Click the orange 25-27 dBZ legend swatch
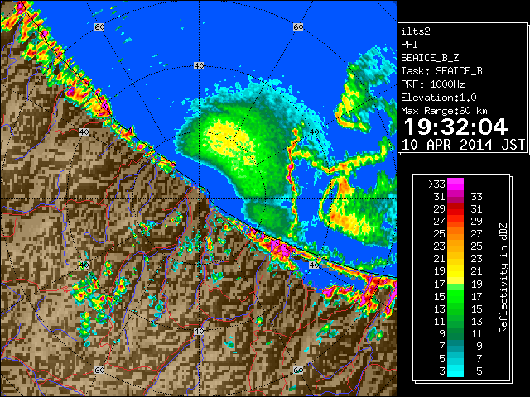 tap(455, 234)
